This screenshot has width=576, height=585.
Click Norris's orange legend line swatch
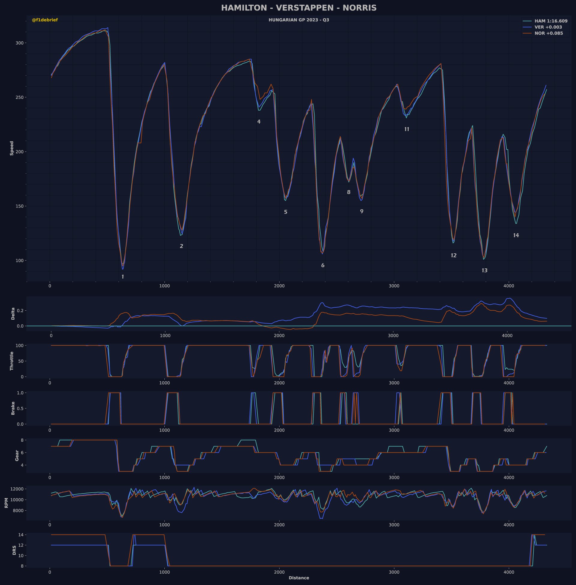click(527, 33)
